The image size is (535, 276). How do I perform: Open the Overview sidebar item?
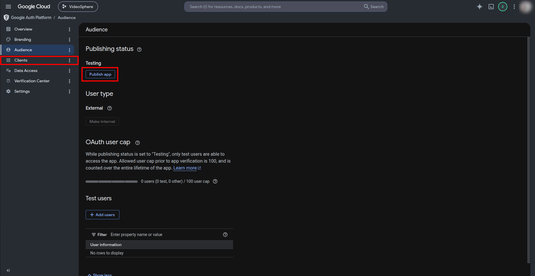click(37, 29)
